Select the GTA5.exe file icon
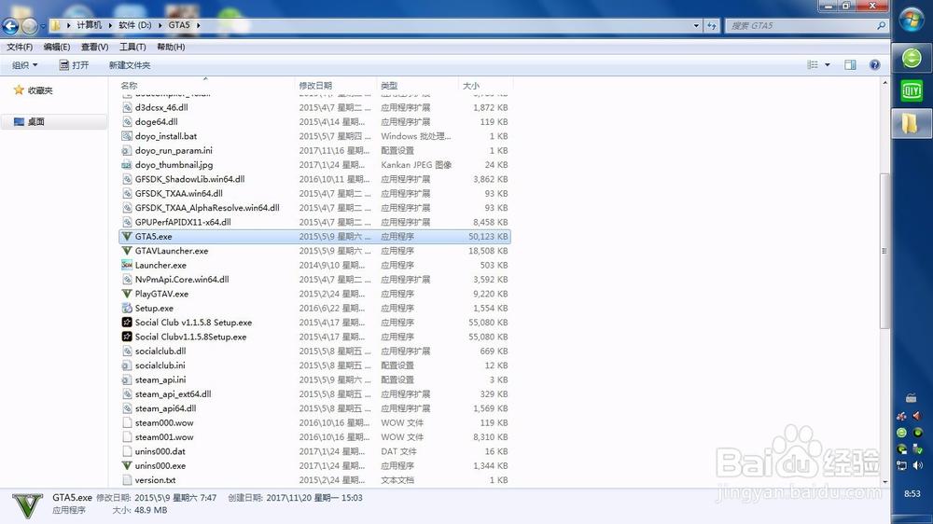 point(127,236)
